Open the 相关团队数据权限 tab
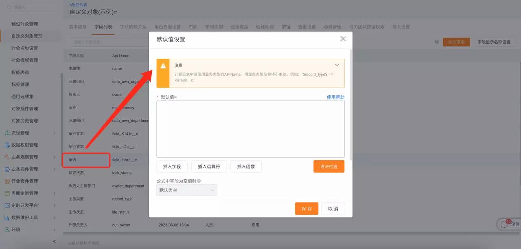The image size is (521, 249). (x=367, y=27)
